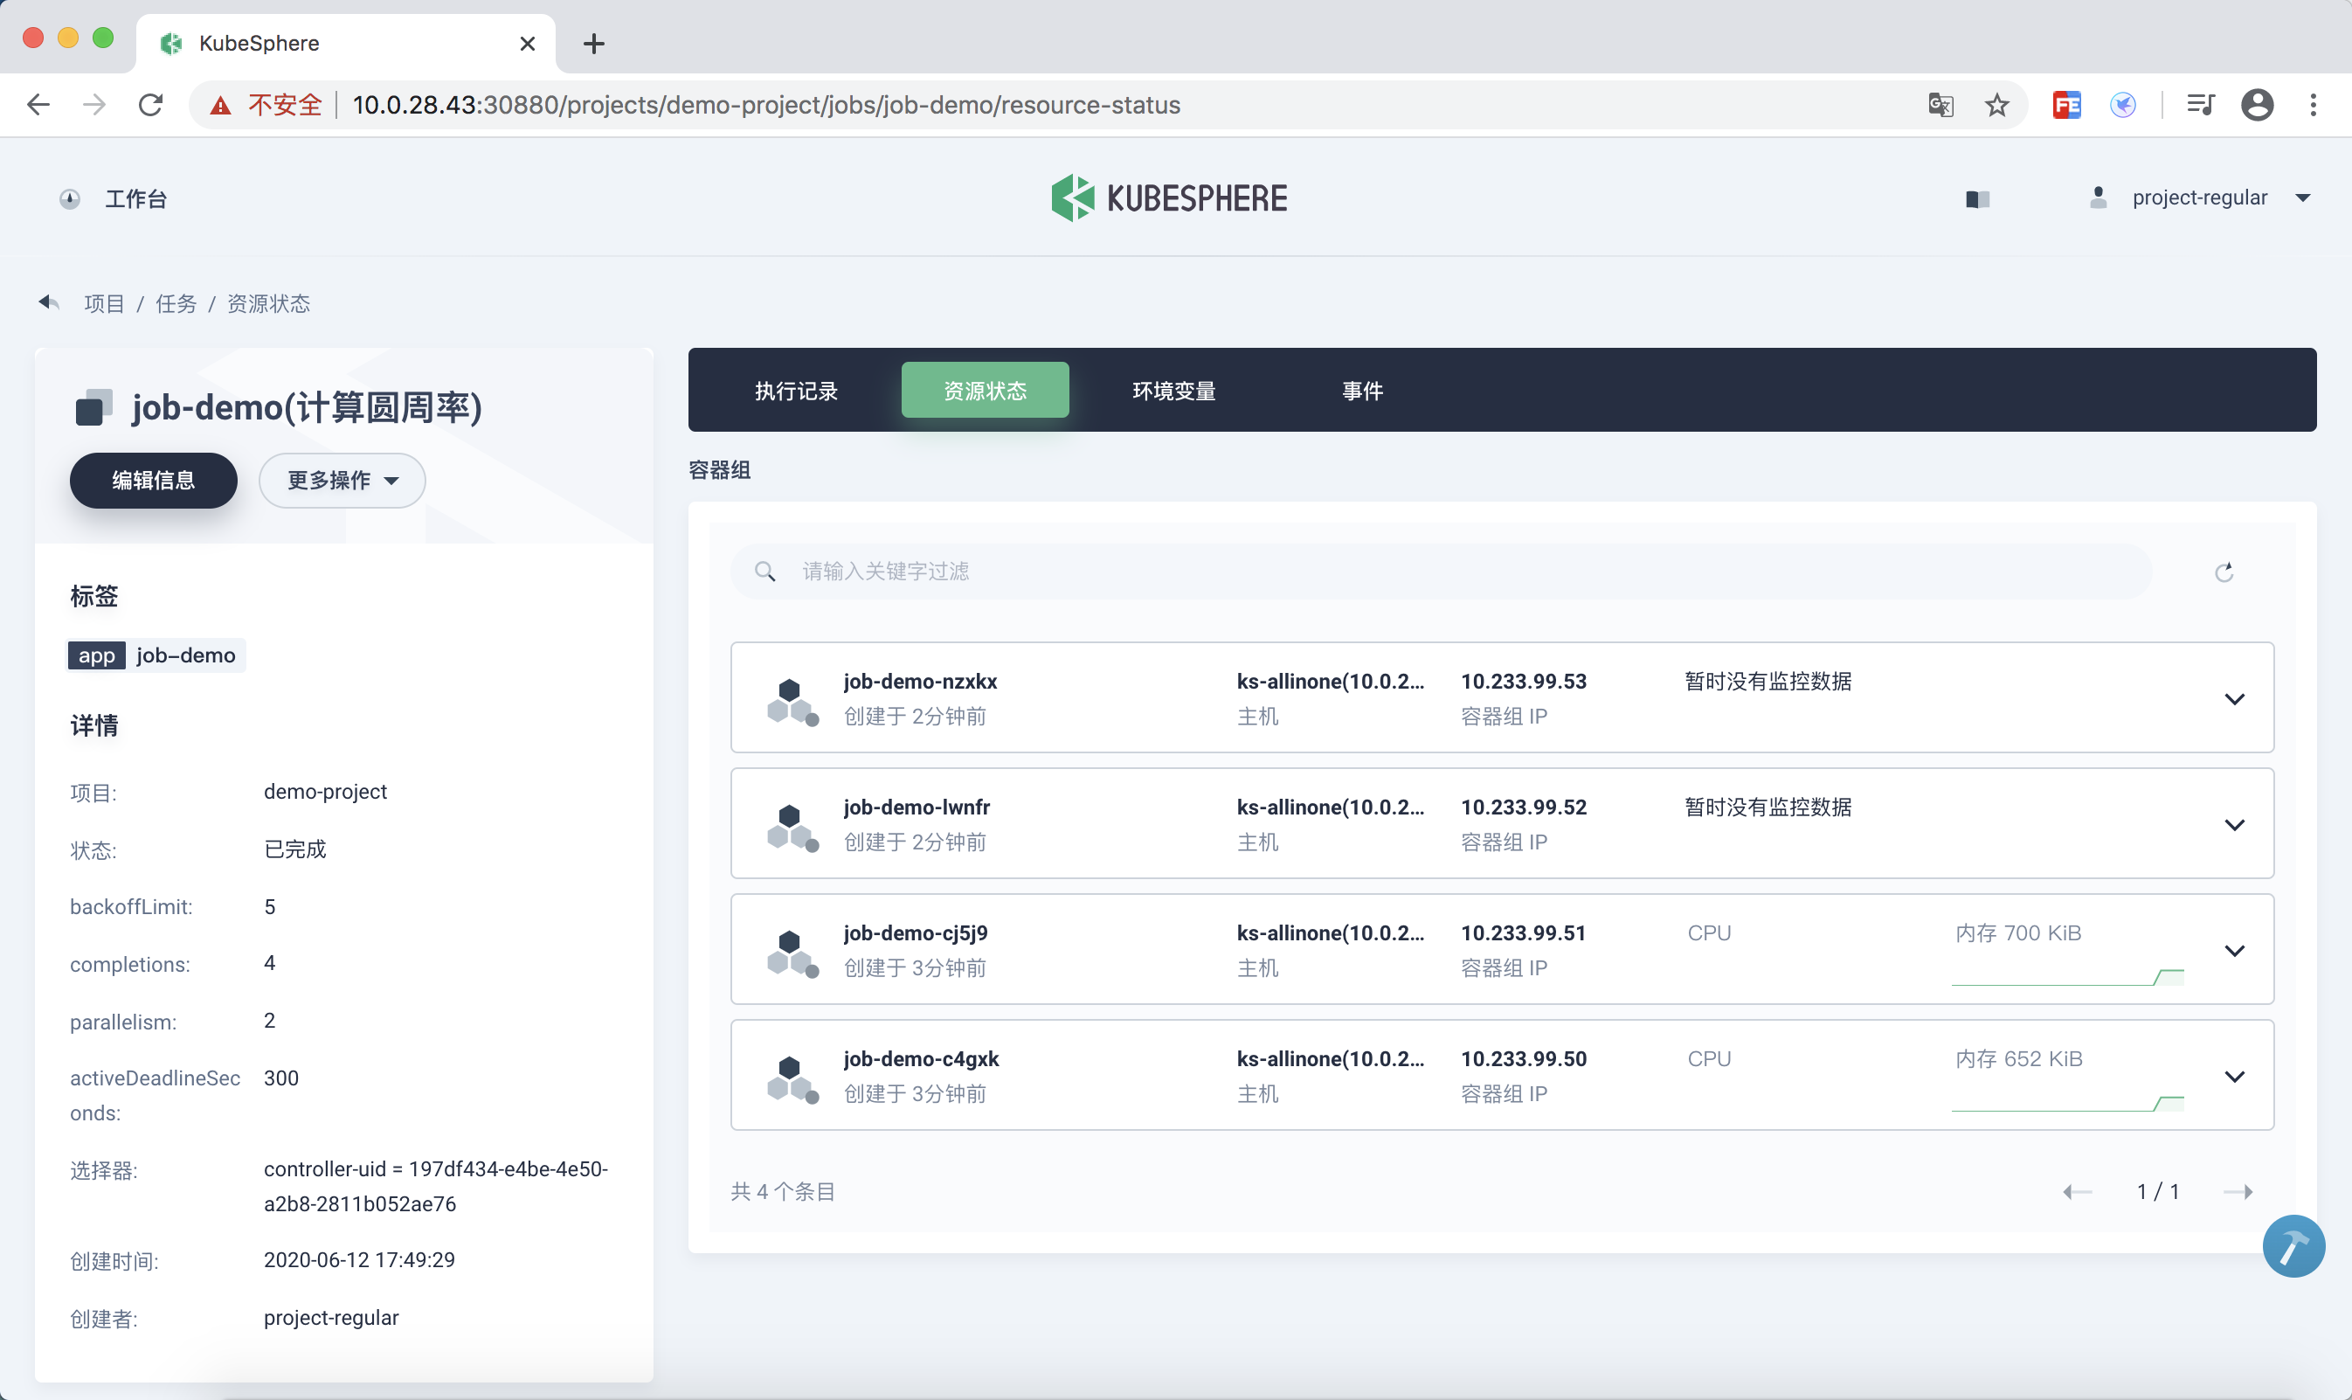Open the 更多操作 dropdown
Screen dimensions: 2352x1400
click(342, 480)
